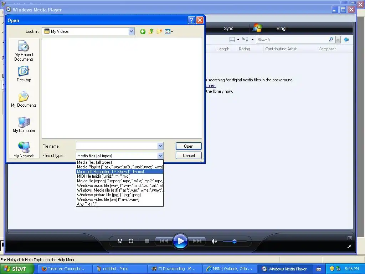Screen dimensions: 365x274
Task: Toggle shuffle playback
Action: coord(120,241)
